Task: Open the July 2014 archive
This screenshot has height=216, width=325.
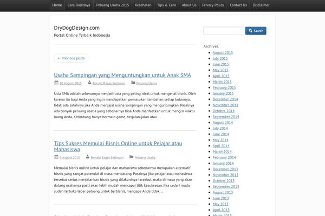Action: click(220, 129)
